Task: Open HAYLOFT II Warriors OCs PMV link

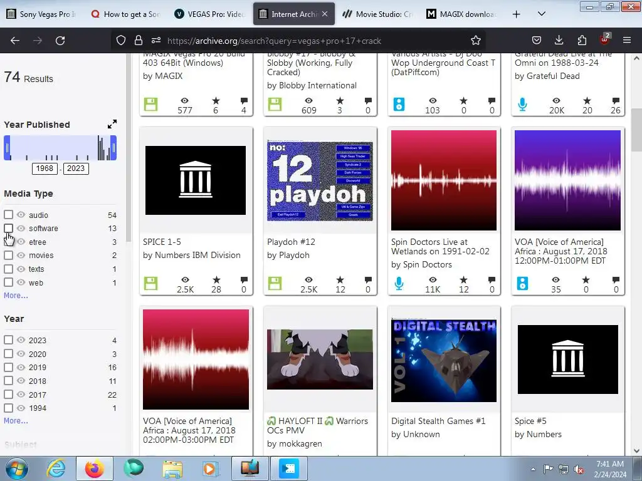Action: [x=317, y=425]
